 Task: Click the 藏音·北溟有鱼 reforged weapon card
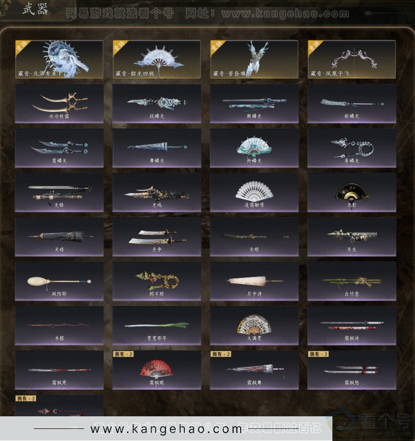tap(59, 59)
